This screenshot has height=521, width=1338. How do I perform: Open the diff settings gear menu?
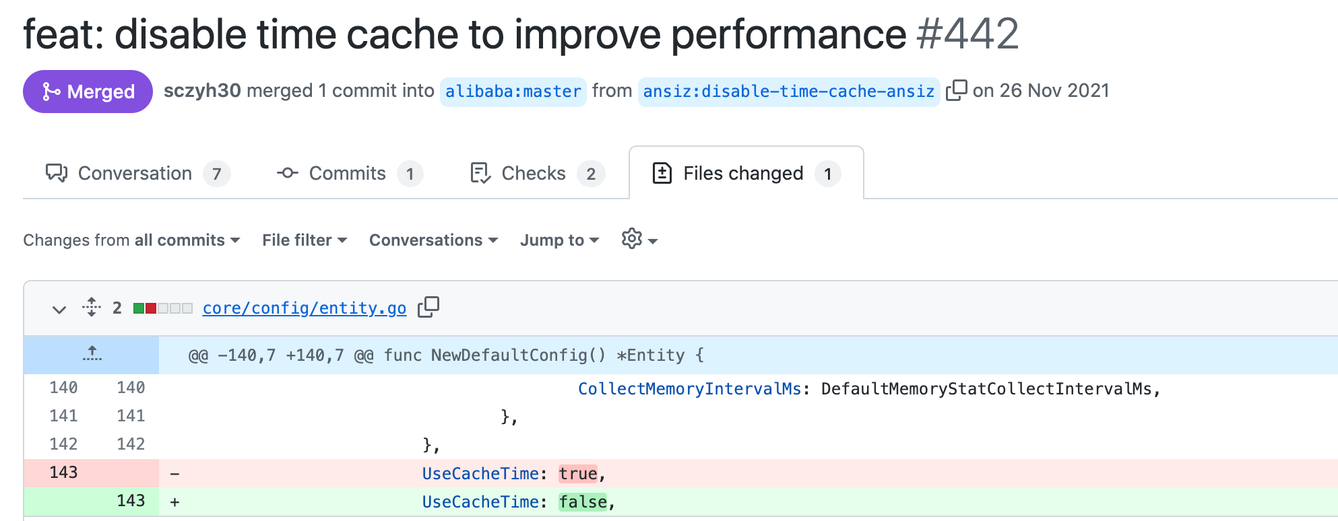point(639,240)
